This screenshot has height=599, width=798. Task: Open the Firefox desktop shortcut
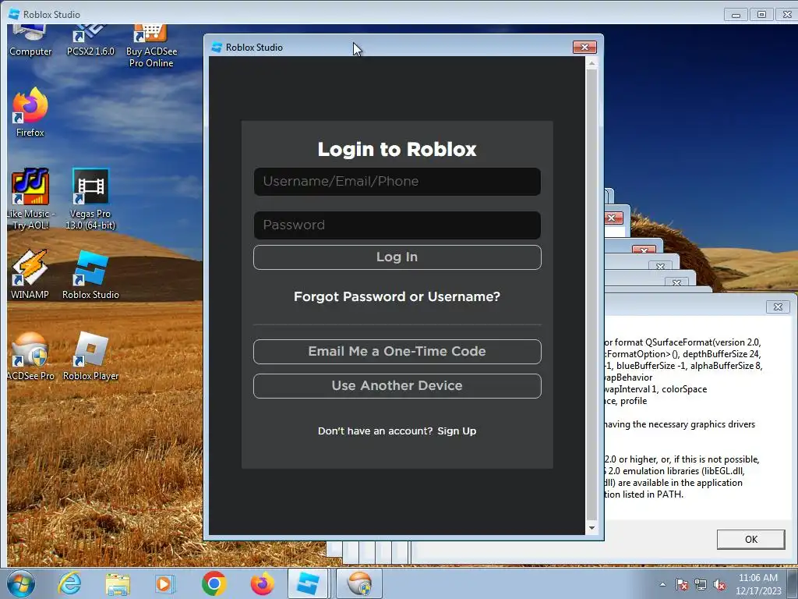click(30, 112)
